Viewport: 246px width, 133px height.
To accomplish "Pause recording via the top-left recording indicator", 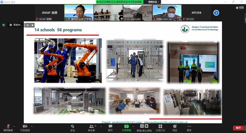I will (27, 25).
